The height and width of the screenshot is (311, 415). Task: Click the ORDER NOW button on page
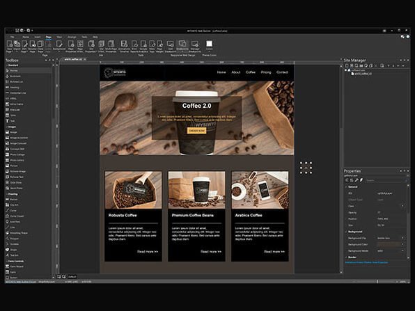pos(196,131)
